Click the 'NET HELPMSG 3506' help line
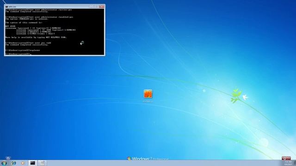 [36, 37]
